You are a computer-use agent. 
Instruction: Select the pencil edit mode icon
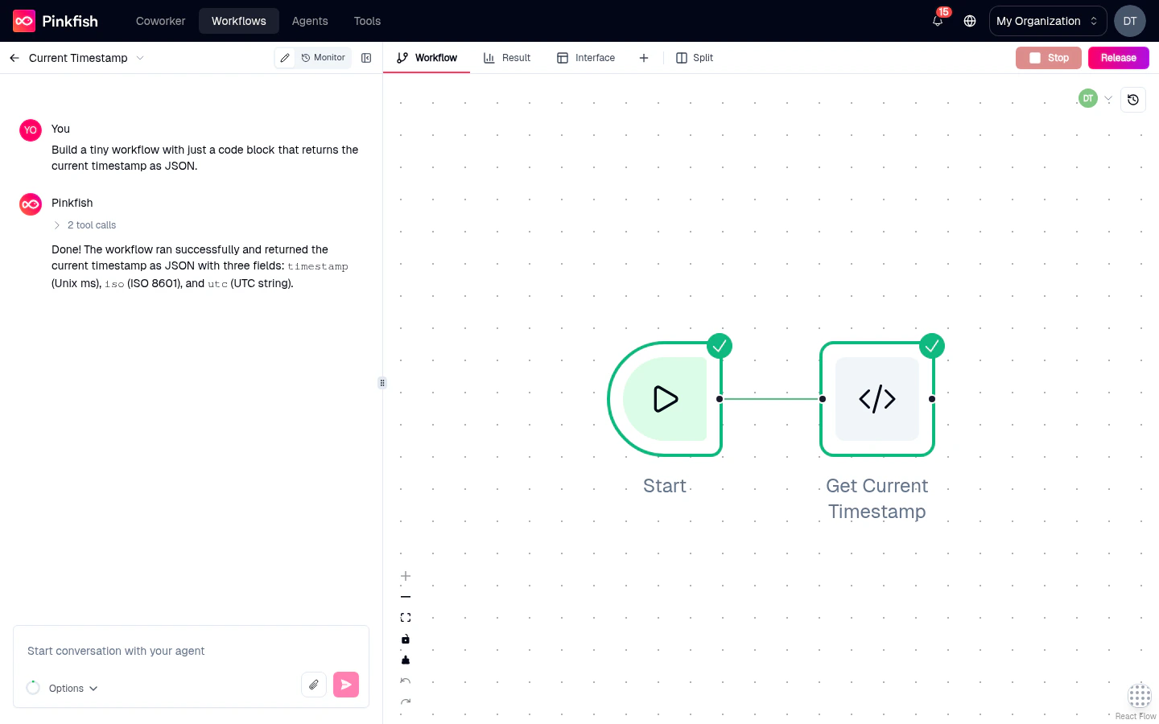click(x=285, y=57)
